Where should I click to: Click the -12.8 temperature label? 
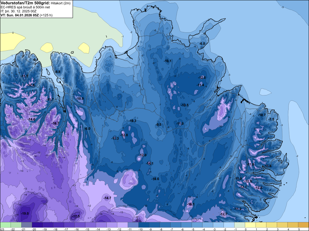point(124,135)
